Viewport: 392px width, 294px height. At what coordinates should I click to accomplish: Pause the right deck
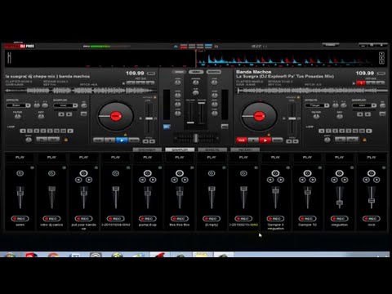pos(253,140)
